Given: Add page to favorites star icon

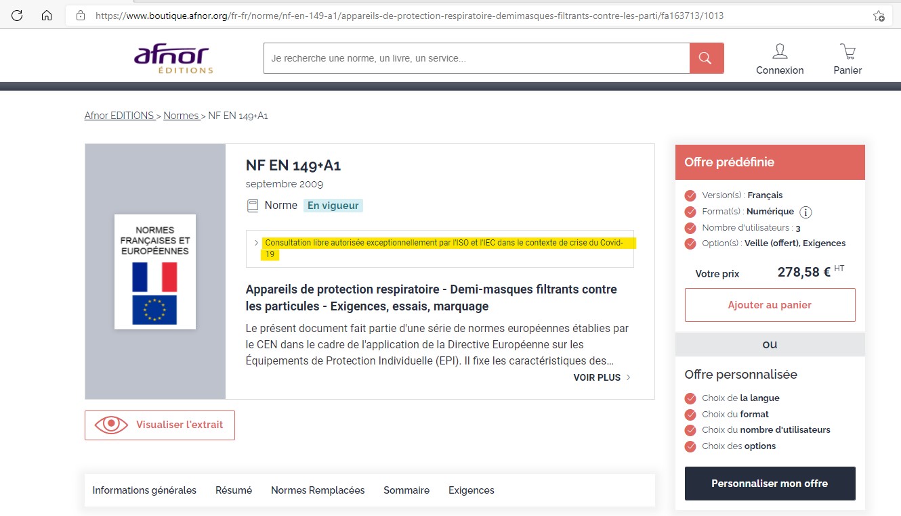Looking at the screenshot, I should 879,16.
